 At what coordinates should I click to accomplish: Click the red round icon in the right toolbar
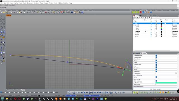point(140,12)
